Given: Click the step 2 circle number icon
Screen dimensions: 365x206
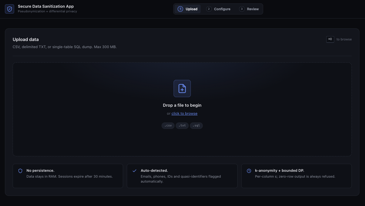Looking at the screenshot, I should pyautogui.click(x=209, y=9).
